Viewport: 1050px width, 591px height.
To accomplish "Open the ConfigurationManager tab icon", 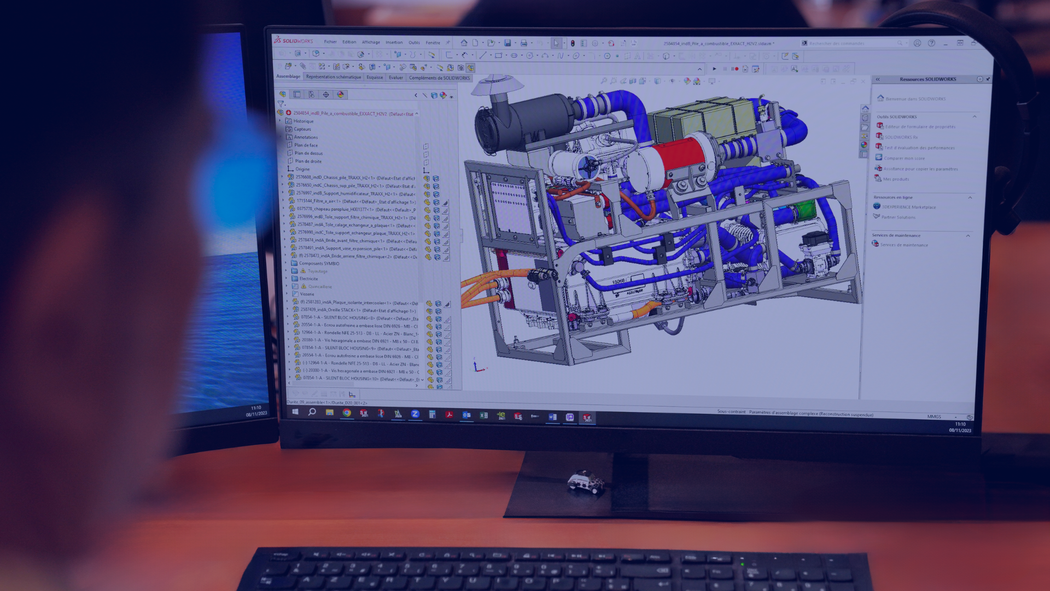I will click(311, 94).
